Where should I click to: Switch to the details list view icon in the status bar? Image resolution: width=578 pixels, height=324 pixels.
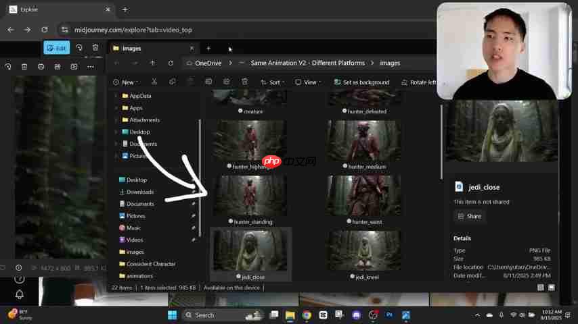click(541, 288)
